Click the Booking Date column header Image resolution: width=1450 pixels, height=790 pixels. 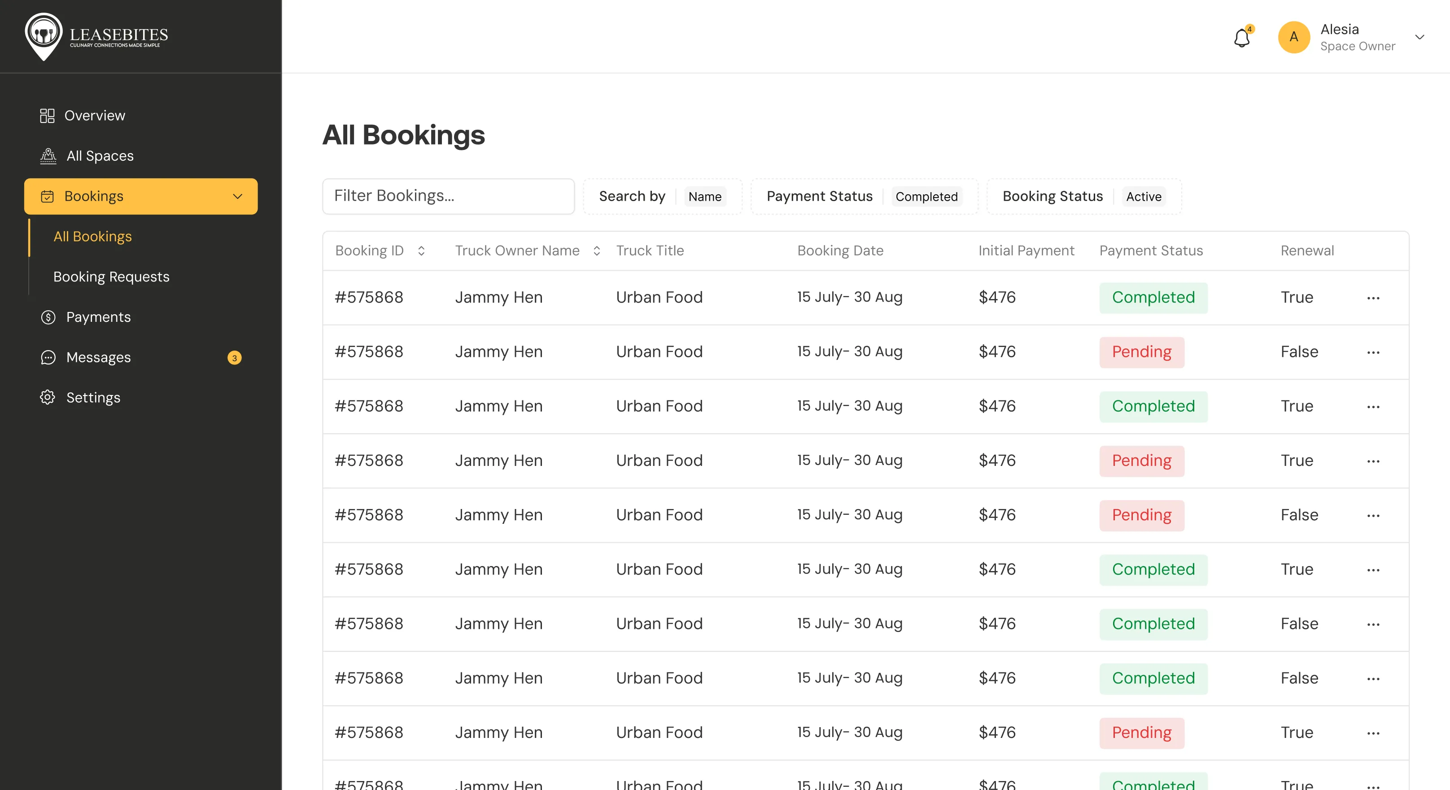pos(840,251)
